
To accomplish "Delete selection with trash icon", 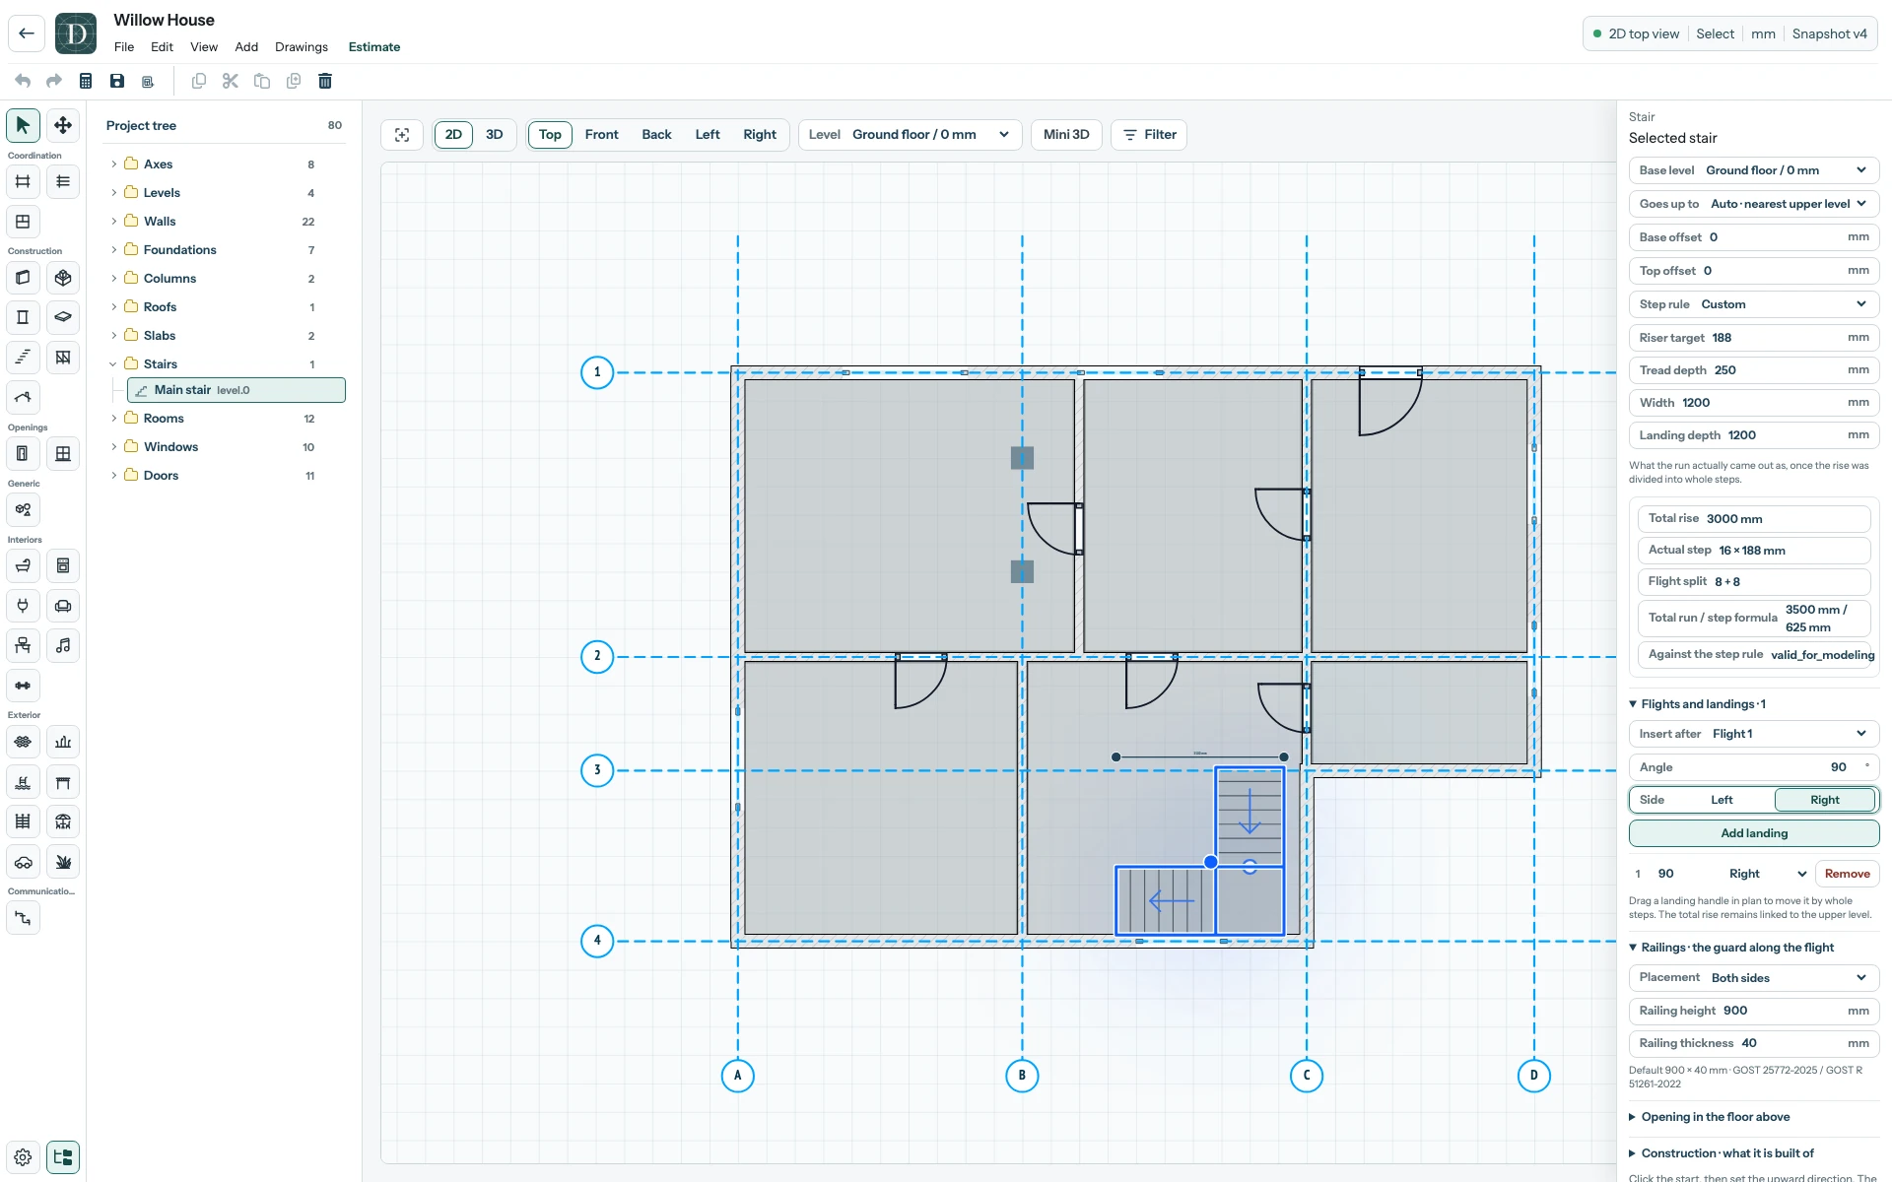I will pos(325,81).
